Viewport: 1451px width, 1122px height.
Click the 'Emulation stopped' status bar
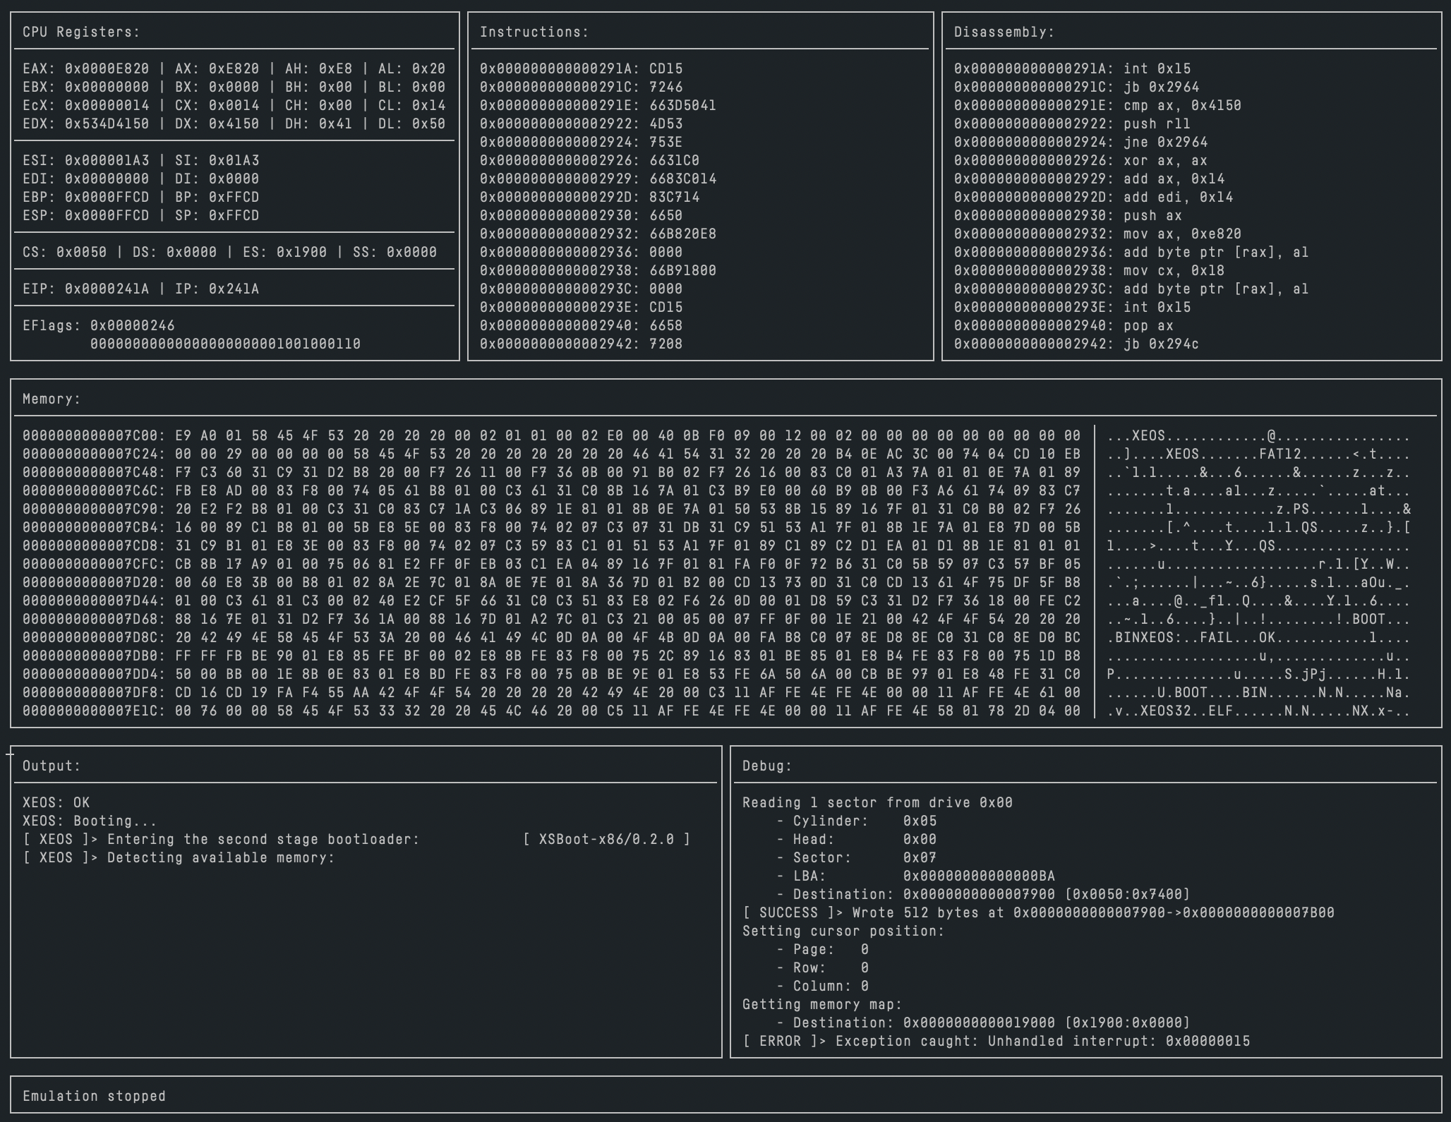tap(725, 1097)
